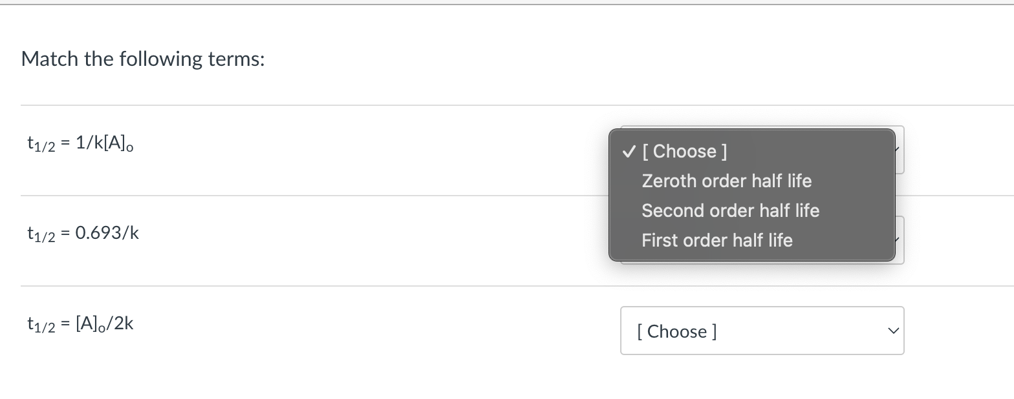This screenshot has width=1014, height=399.
Task: Click the "[ Choose ]" text in the bottom selector
Action: tap(676, 331)
